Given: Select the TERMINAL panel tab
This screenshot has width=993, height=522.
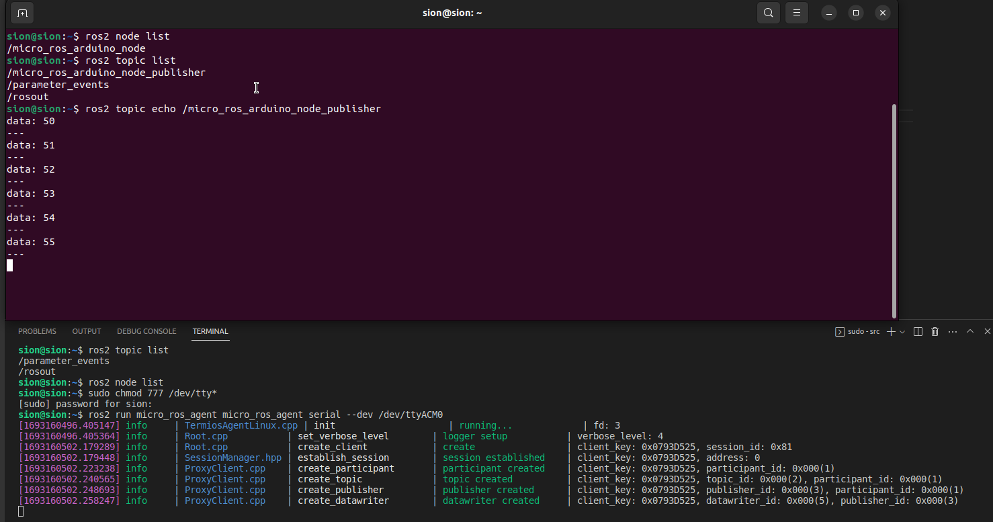Looking at the screenshot, I should pos(210,331).
